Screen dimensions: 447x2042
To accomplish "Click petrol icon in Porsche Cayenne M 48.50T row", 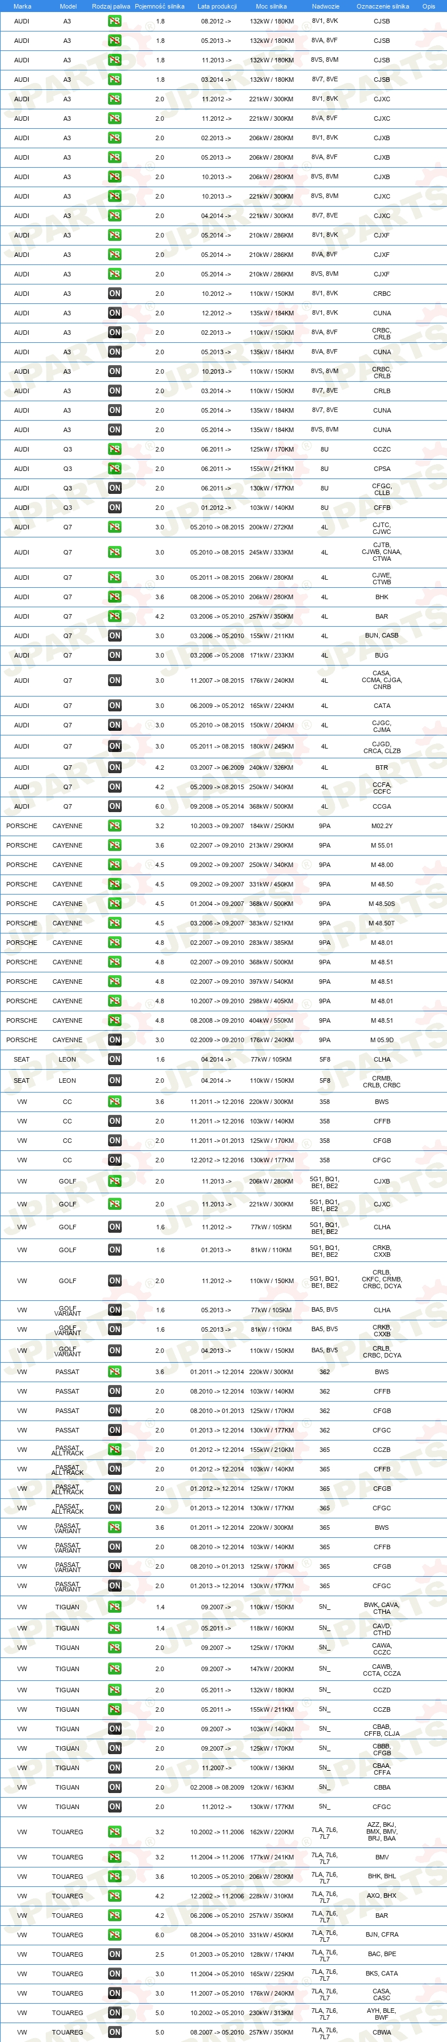I will pos(115,923).
